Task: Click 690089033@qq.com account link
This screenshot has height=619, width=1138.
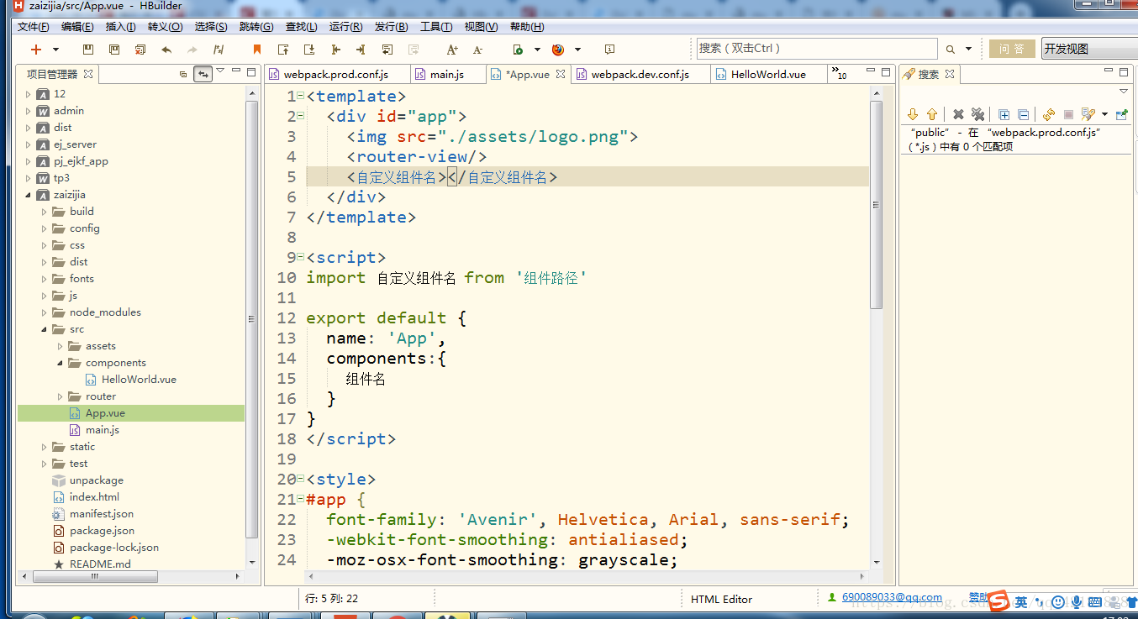Action: (x=892, y=597)
